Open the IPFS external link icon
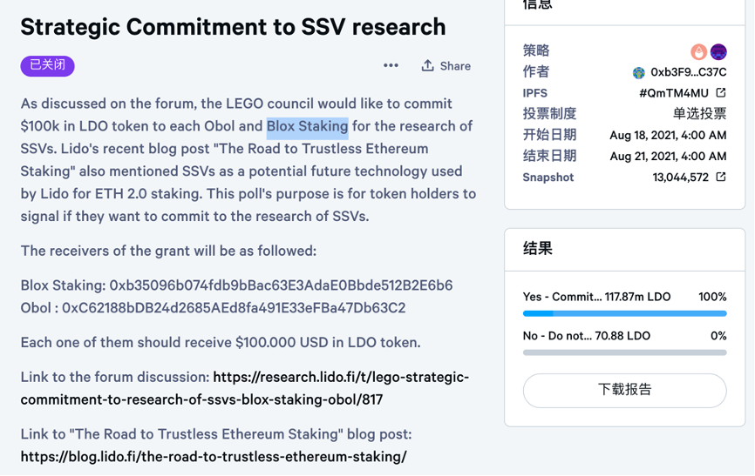Image resolution: width=755 pixels, height=476 pixels. click(721, 92)
